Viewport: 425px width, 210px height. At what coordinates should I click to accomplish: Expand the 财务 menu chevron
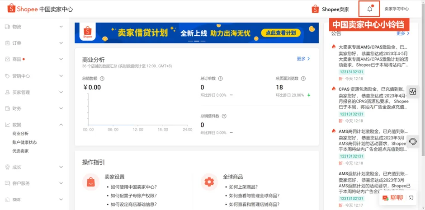point(61,108)
